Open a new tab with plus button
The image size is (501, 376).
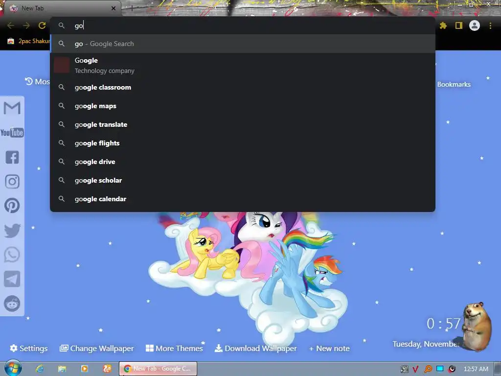coord(132,8)
